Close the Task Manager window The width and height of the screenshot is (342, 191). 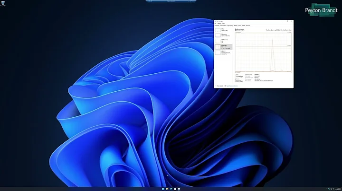click(292, 21)
